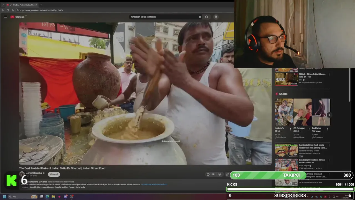355x200 pixels.
Task: Open 'Riddick | Türkçe Dublaj Macera Filmi' title
Action: pyautogui.click(x=312, y=75)
